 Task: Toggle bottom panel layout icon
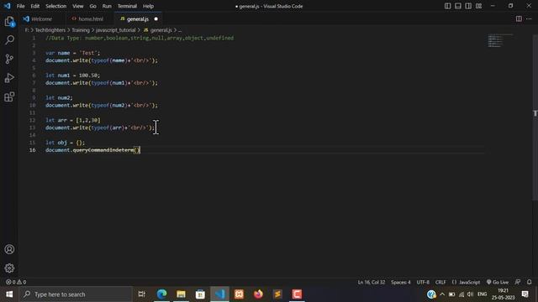(x=457, y=6)
